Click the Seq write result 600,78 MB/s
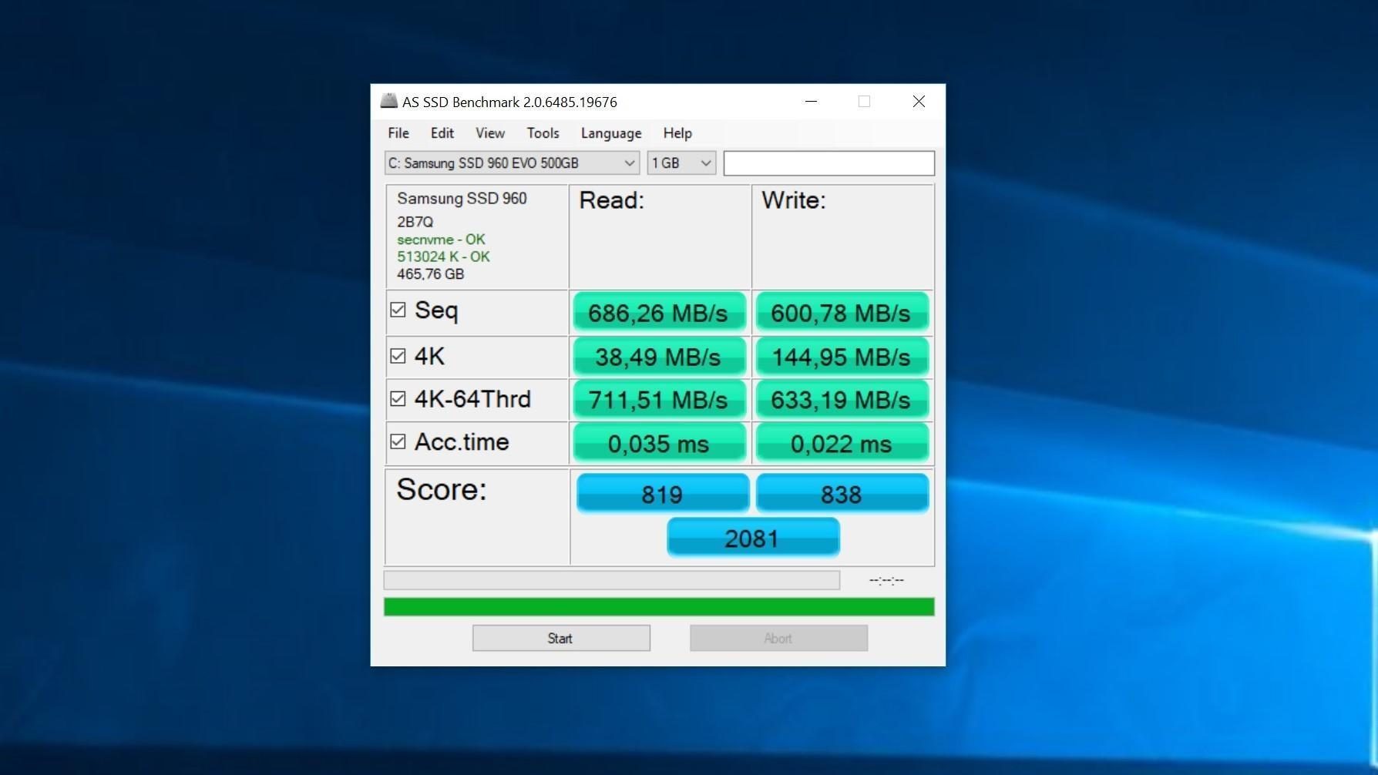Viewport: 1378px width, 775px height. 842,312
